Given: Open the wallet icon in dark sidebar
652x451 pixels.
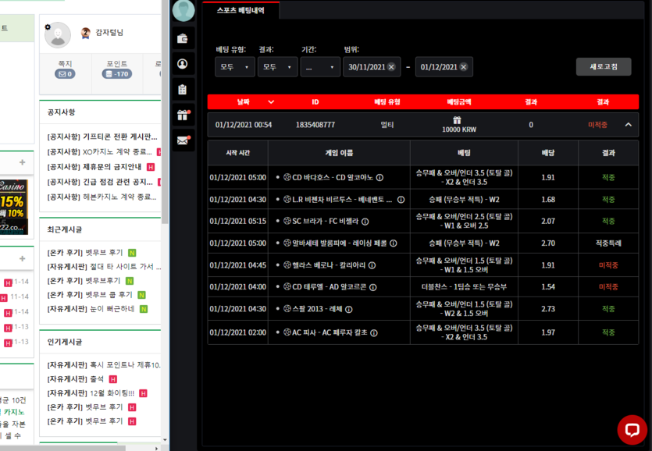Looking at the screenshot, I should [x=183, y=39].
